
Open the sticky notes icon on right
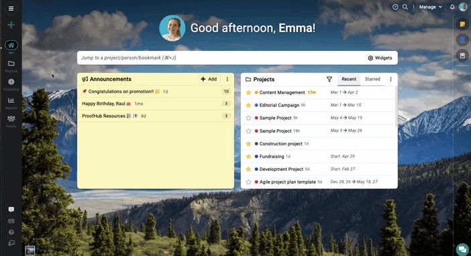(x=462, y=24)
